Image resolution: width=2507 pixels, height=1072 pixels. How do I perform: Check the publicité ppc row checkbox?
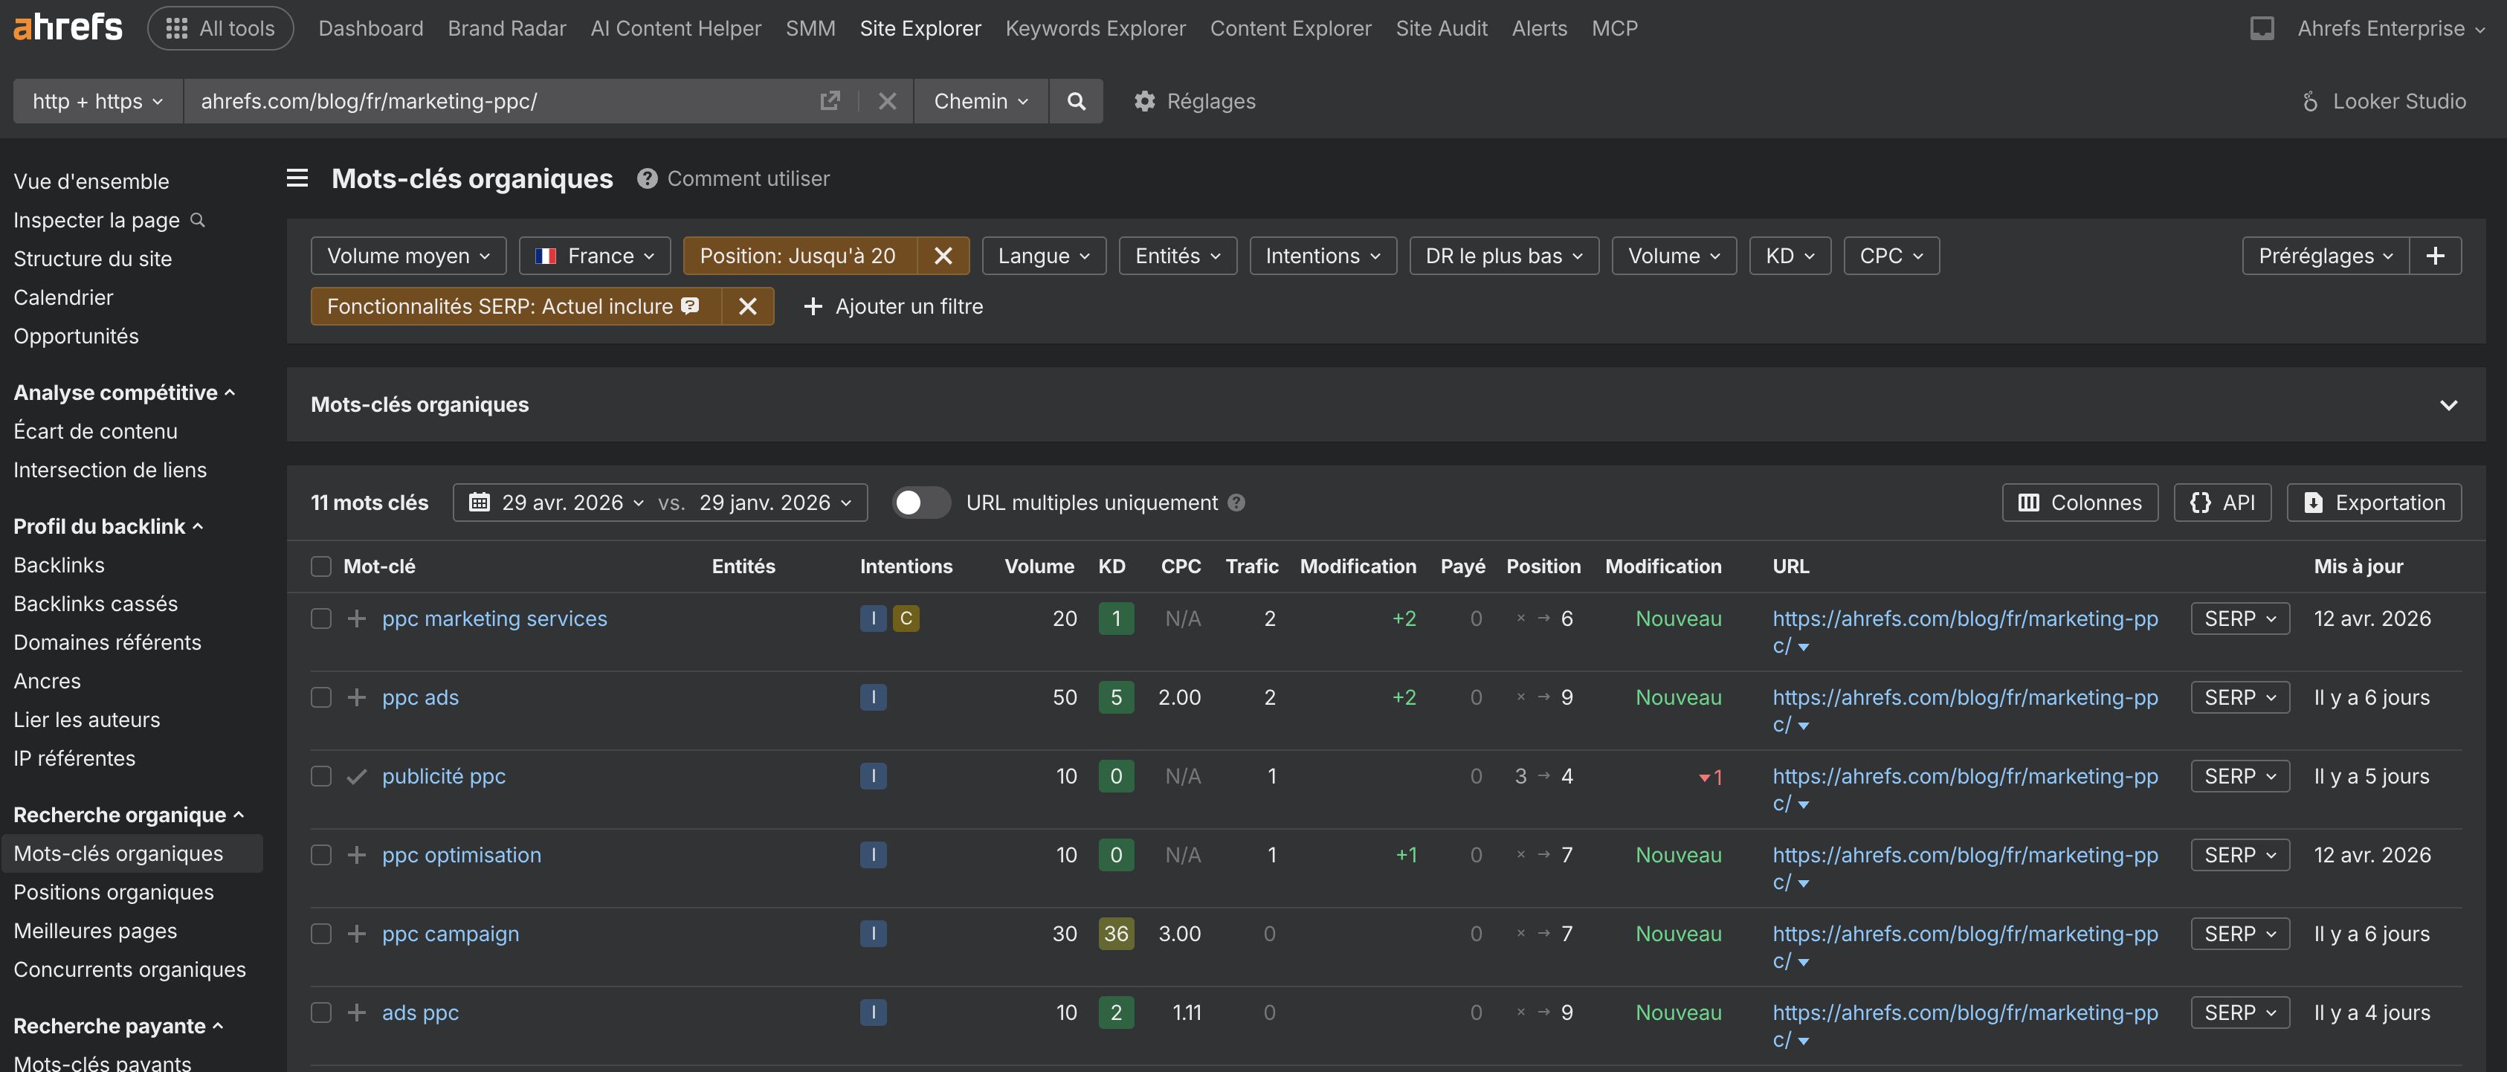[321, 776]
